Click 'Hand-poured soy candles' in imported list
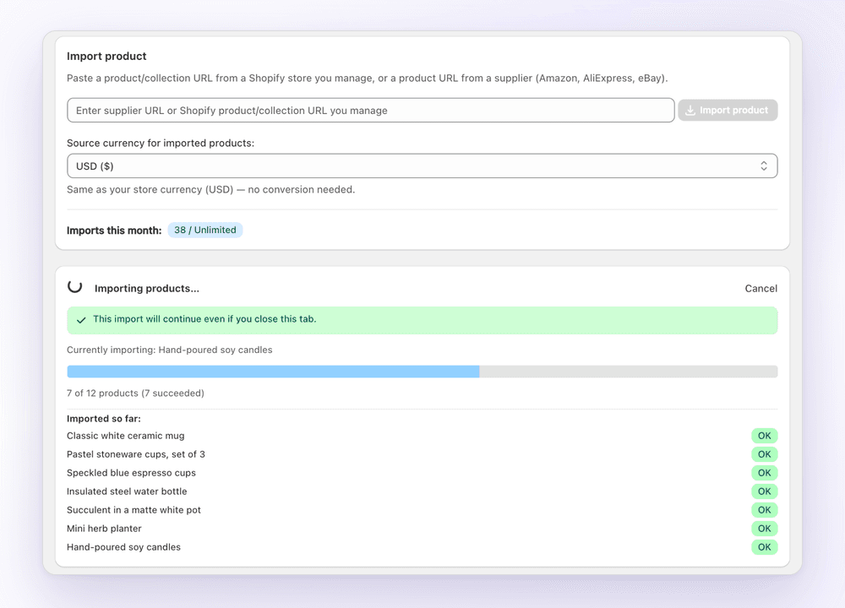The image size is (845, 608). point(123,547)
